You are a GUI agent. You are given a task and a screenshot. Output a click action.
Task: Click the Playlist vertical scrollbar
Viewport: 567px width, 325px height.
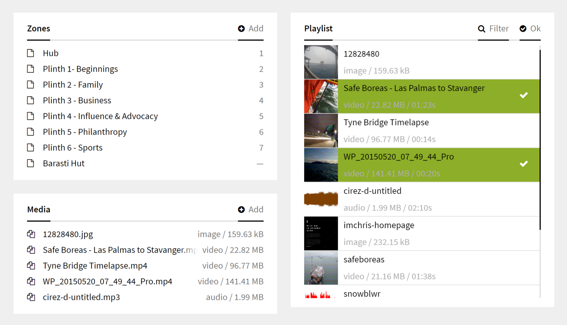(x=540, y=140)
